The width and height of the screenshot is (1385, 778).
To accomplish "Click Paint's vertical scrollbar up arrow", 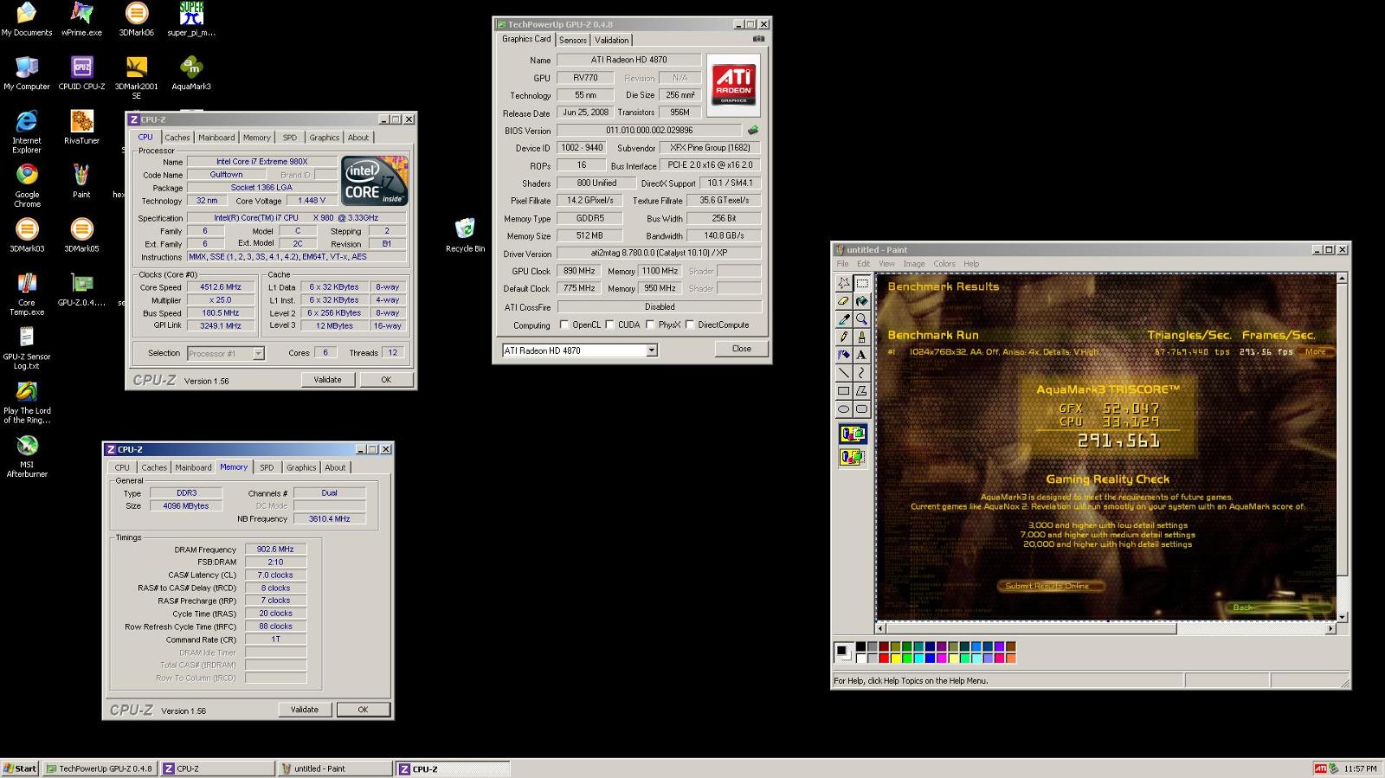I will pos(1342,279).
